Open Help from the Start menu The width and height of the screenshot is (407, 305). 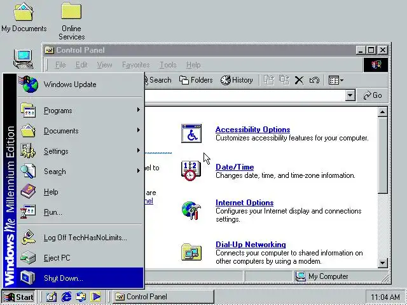coord(80,192)
